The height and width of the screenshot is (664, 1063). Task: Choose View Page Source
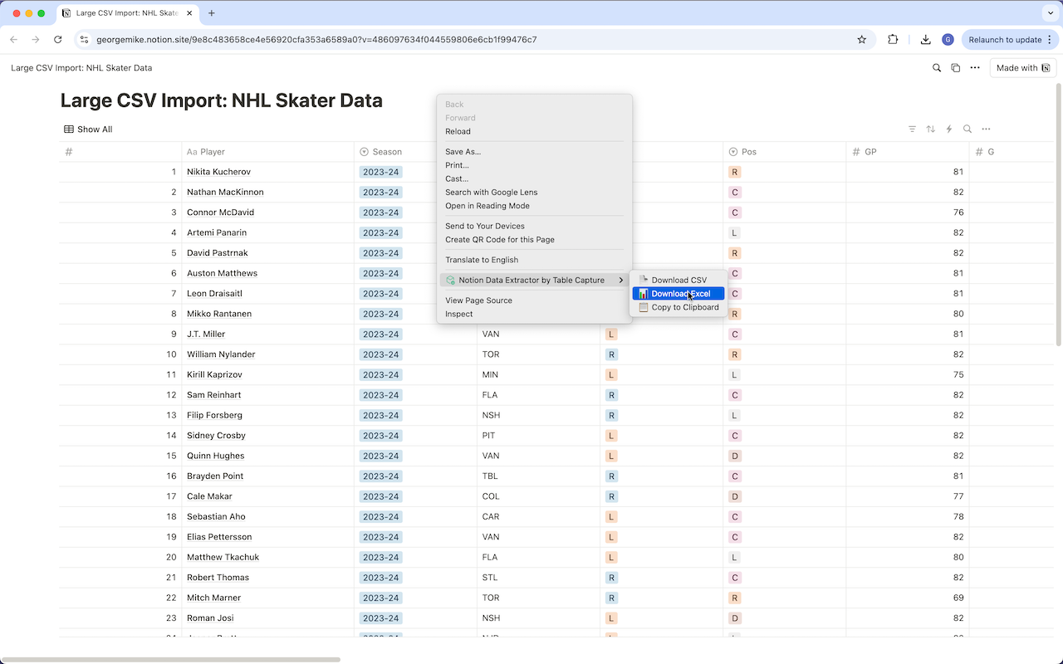[478, 300]
